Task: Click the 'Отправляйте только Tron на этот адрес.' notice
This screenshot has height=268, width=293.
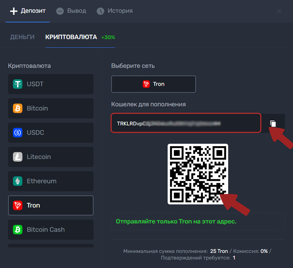Action: [x=176, y=221]
